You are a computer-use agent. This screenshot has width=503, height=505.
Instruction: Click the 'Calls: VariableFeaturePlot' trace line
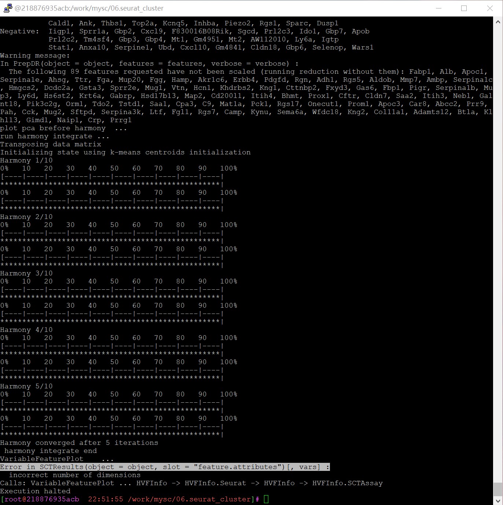pyautogui.click(x=191, y=483)
